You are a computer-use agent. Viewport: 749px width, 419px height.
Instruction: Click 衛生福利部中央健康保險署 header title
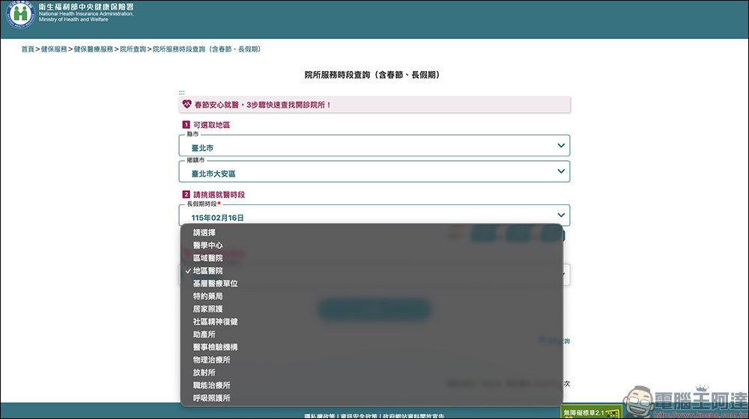86,7
